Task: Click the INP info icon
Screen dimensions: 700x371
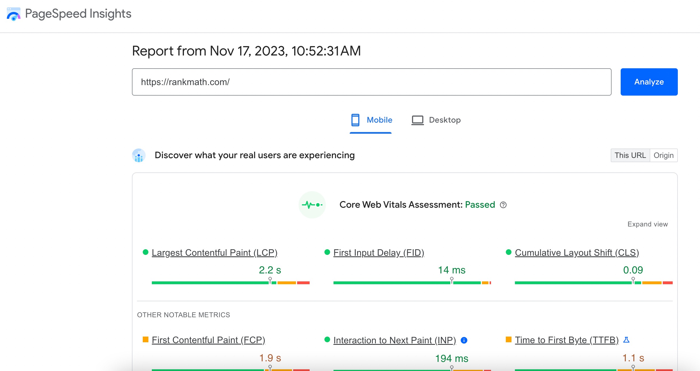Action: pyautogui.click(x=464, y=340)
